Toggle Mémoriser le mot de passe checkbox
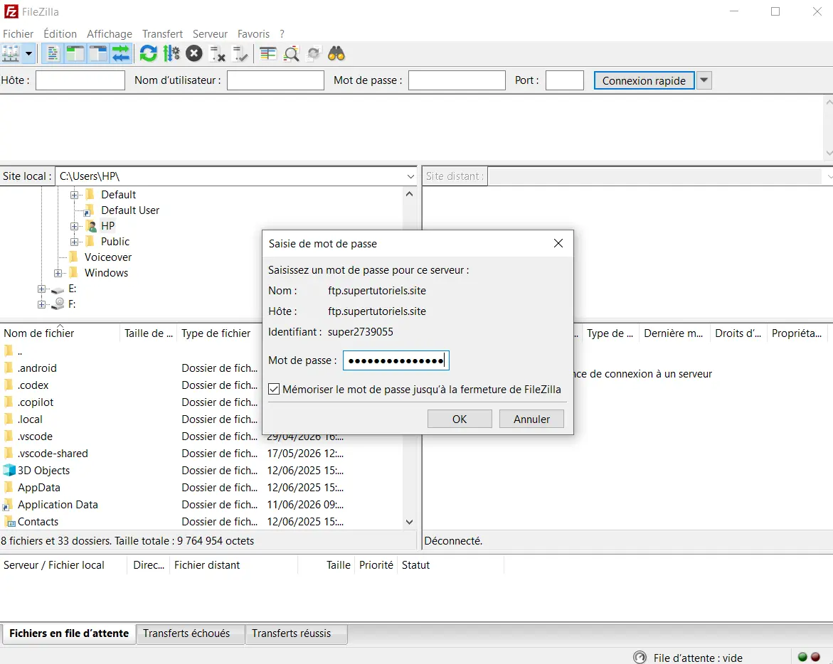833x664 pixels. 274,390
